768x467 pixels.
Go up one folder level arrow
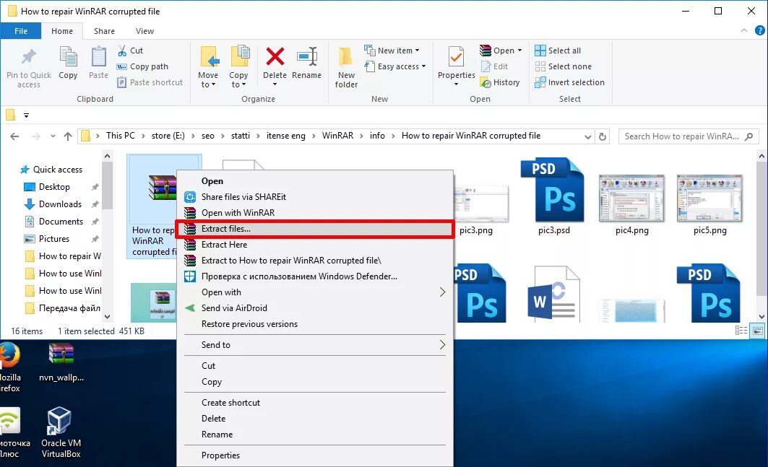point(68,136)
